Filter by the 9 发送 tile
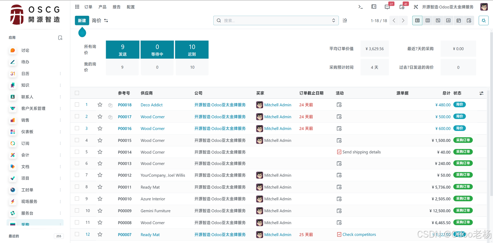 pos(123,50)
